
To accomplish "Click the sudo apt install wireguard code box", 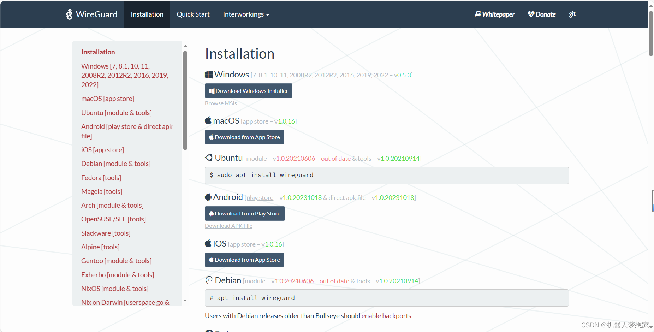I will click(x=387, y=175).
